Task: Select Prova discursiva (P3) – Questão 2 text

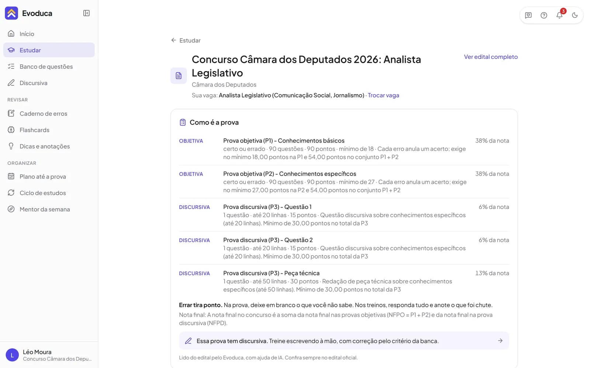Action: click(x=268, y=240)
